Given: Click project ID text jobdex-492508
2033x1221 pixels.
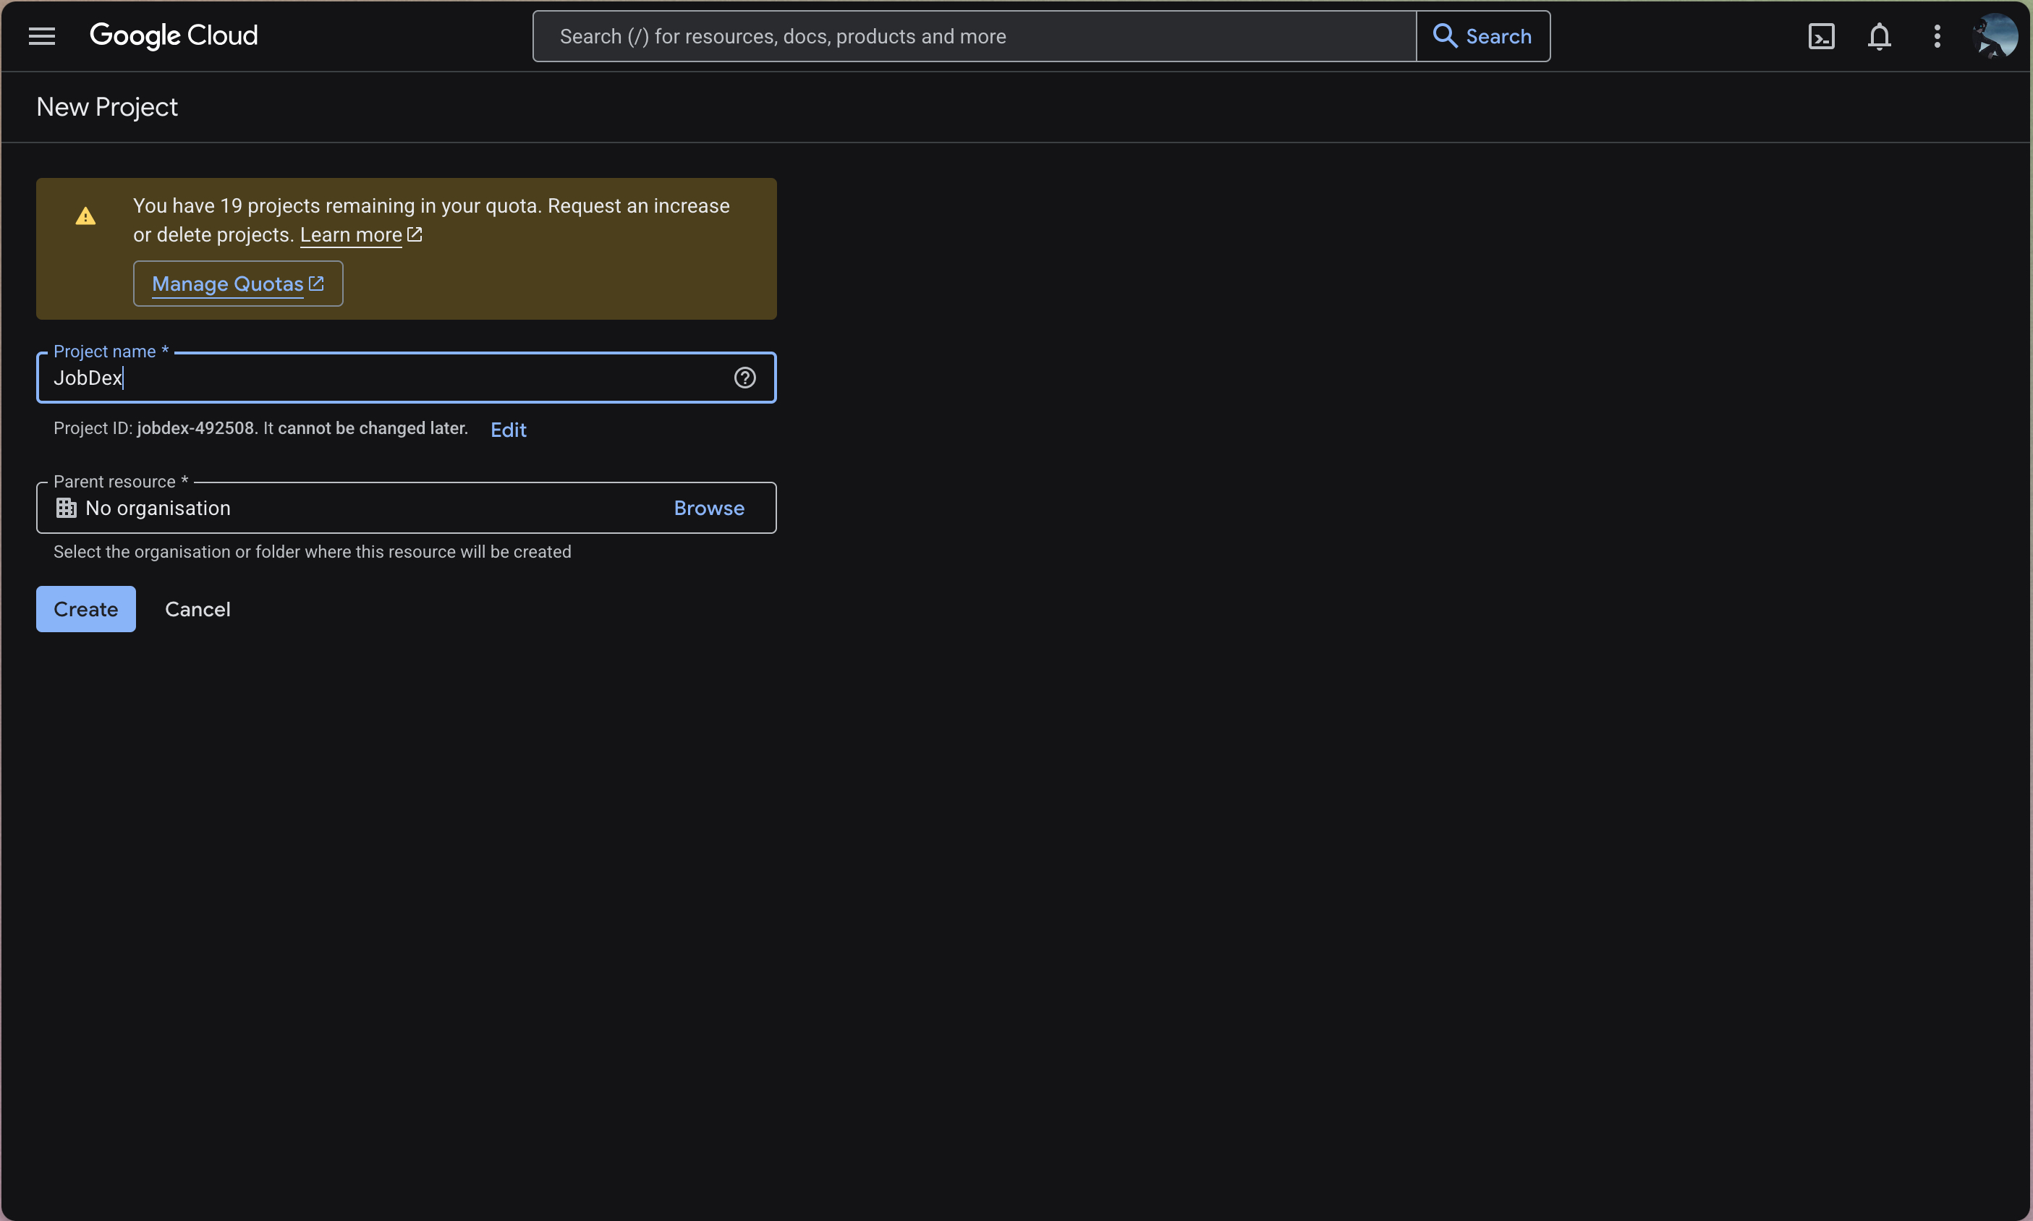Looking at the screenshot, I should tap(196, 427).
